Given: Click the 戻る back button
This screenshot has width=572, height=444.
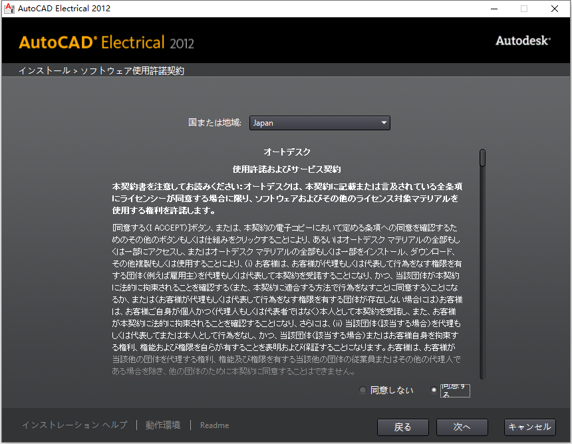Looking at the screenshot, I should (403, 427).
